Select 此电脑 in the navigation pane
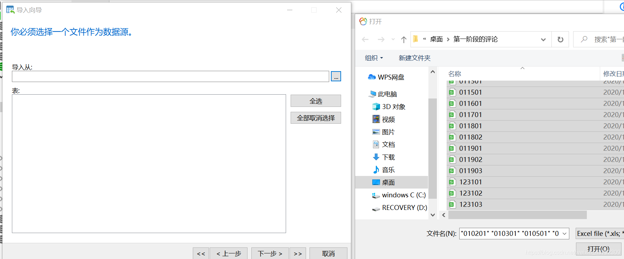 coord(387,94)
